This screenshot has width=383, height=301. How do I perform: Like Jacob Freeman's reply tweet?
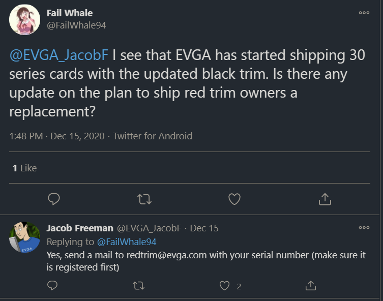coord(225,286)
